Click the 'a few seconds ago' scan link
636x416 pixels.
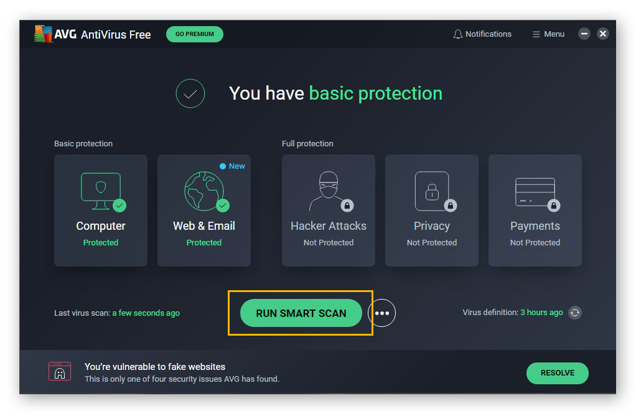tap(146, 313)
